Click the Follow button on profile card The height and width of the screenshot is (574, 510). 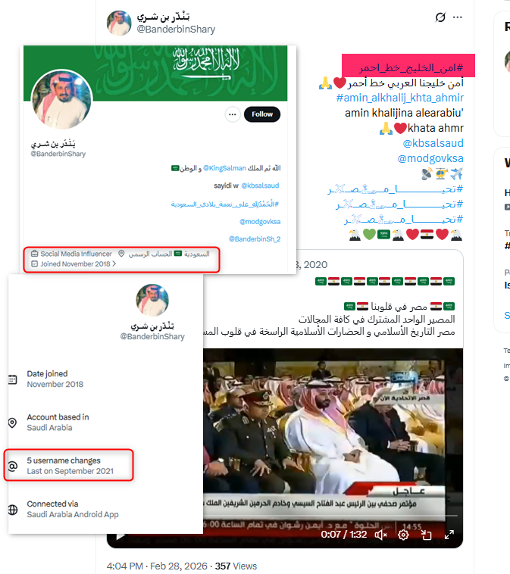click(x=262, y=114)
